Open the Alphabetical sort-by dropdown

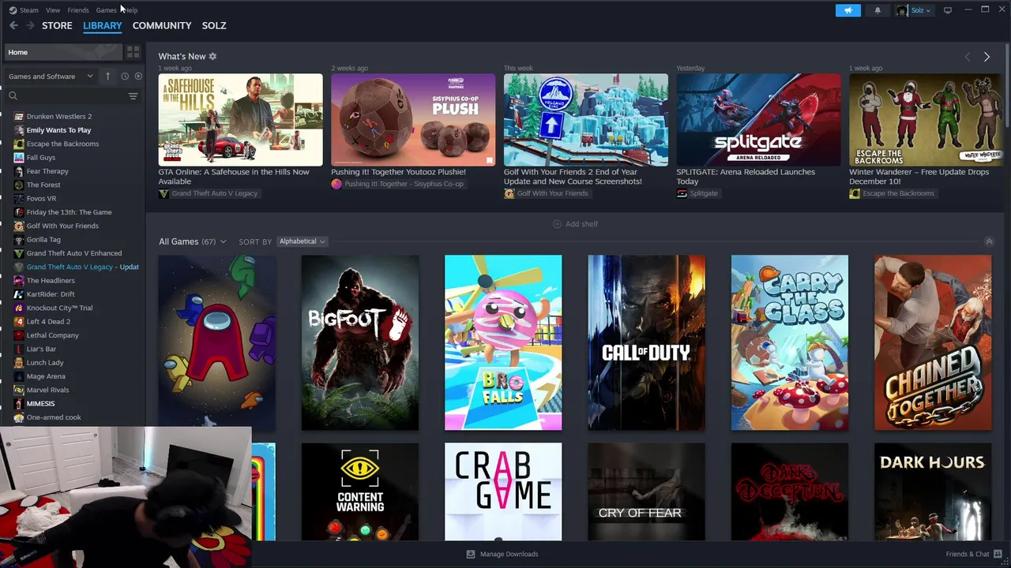(x=302, y=241)
